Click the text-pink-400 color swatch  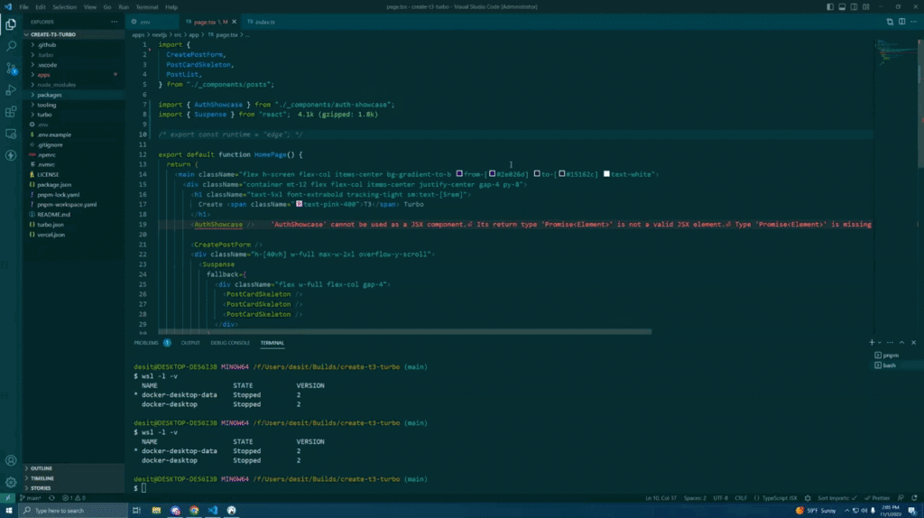299,205
